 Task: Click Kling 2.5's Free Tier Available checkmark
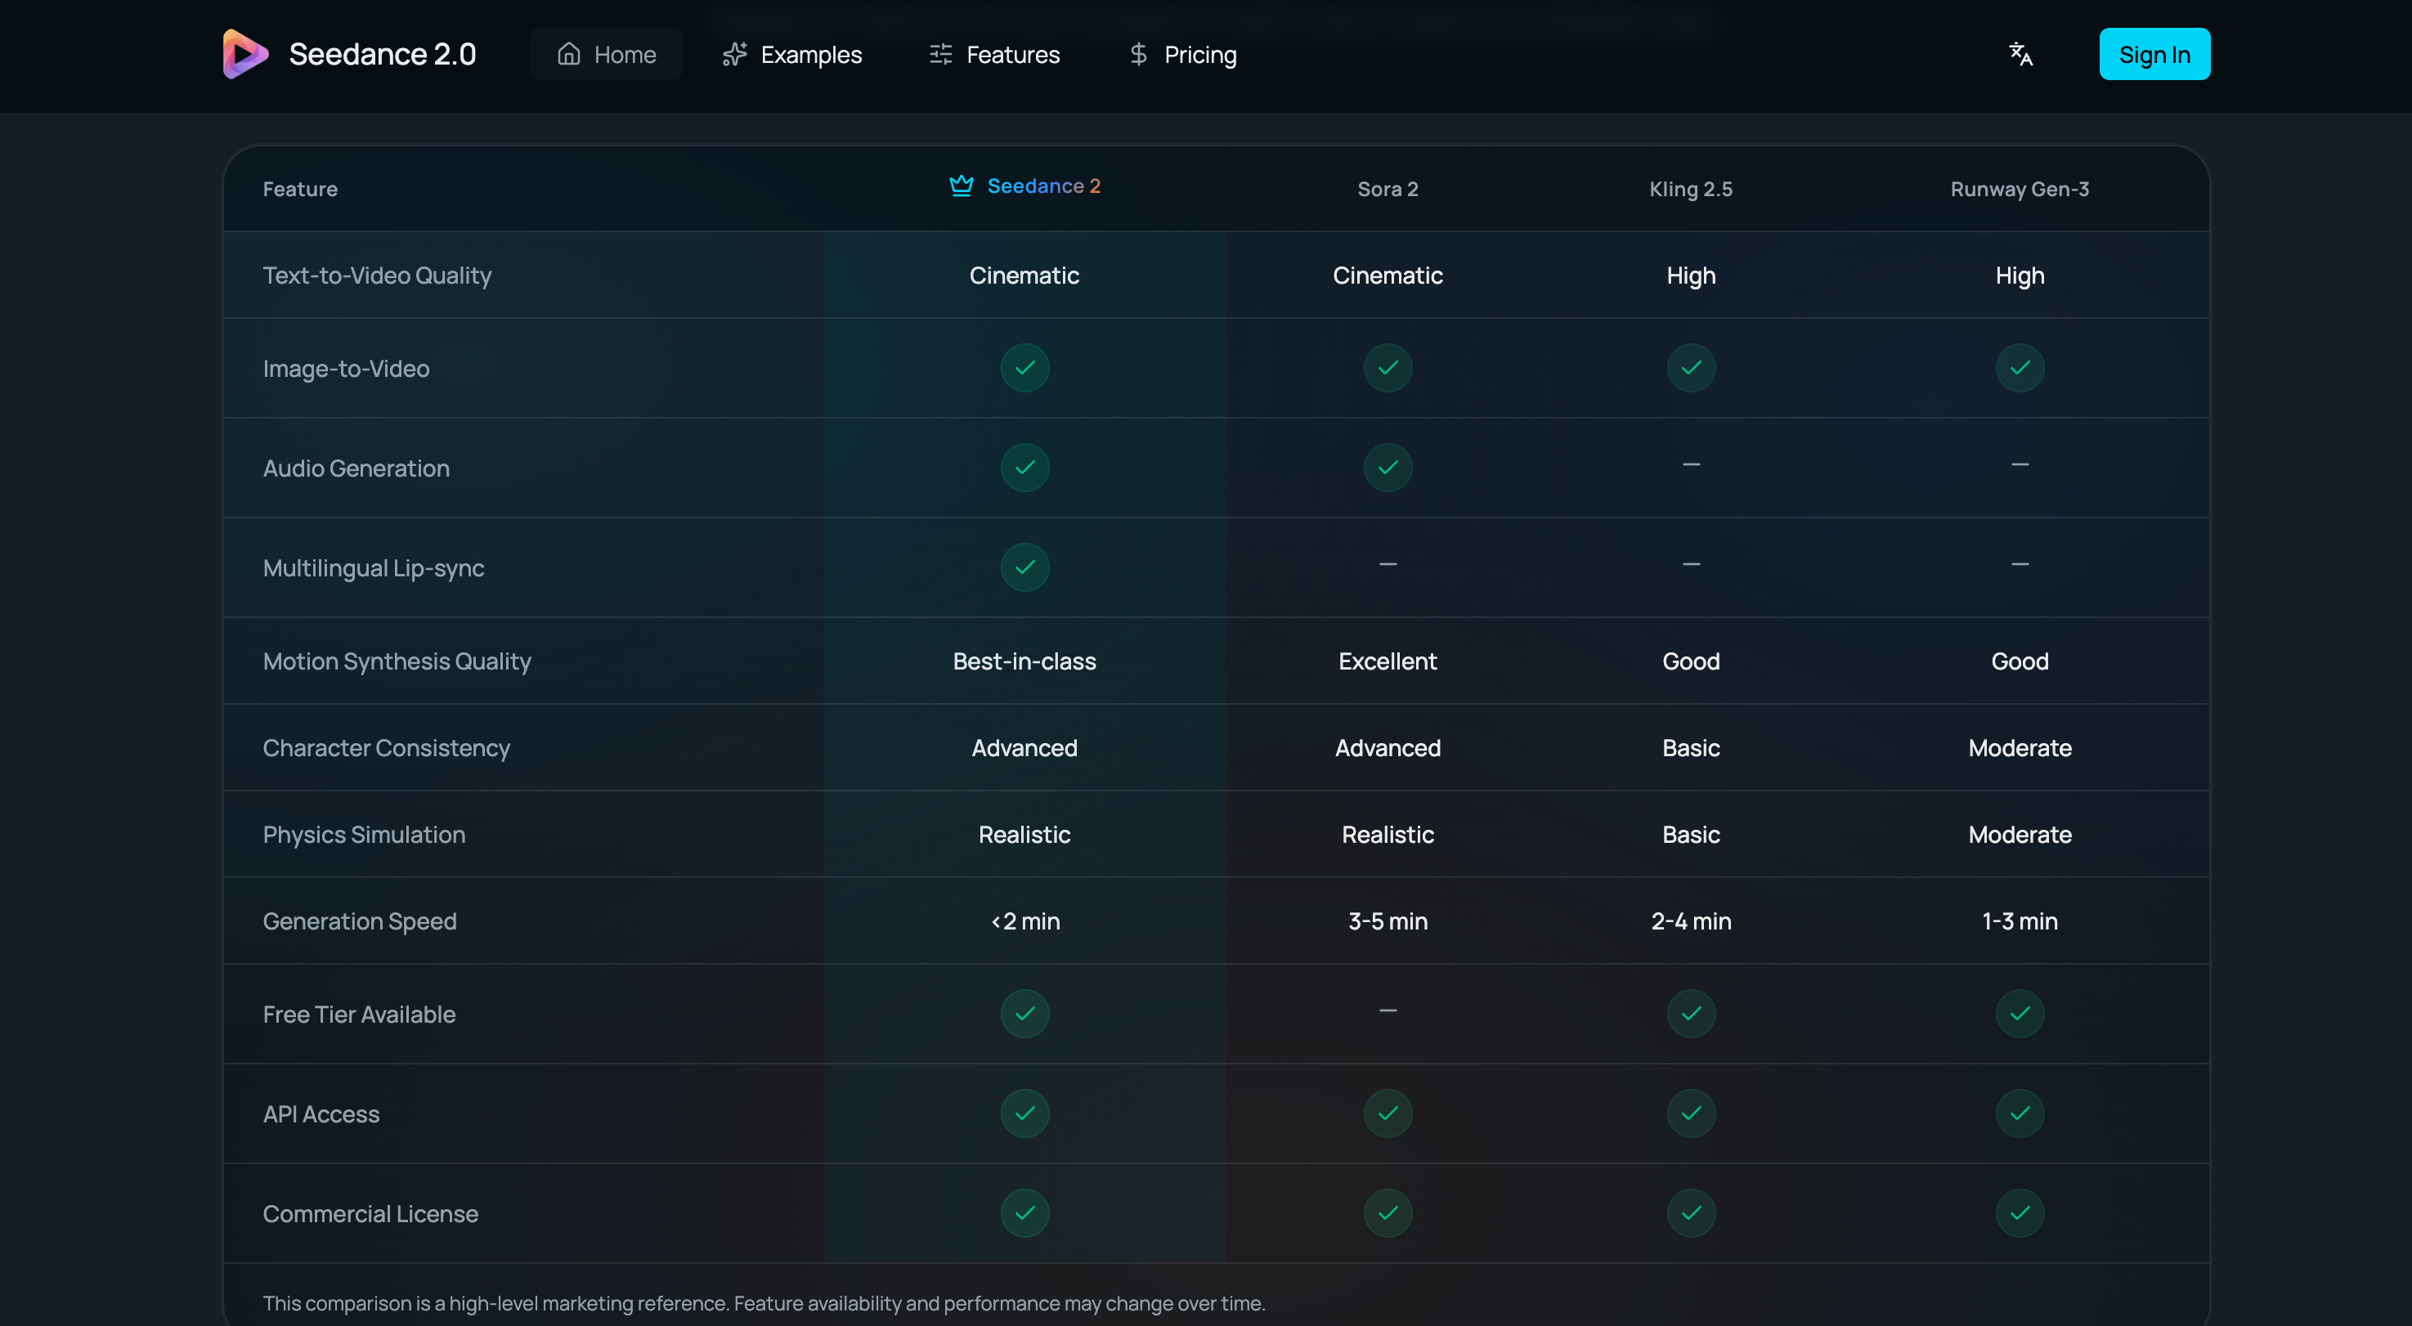[x=1690, y=1013]
